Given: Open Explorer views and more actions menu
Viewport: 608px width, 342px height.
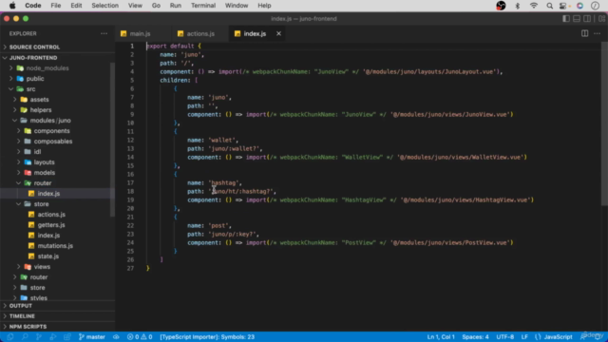Looking at the screenshot, I should tap(104, 34).
